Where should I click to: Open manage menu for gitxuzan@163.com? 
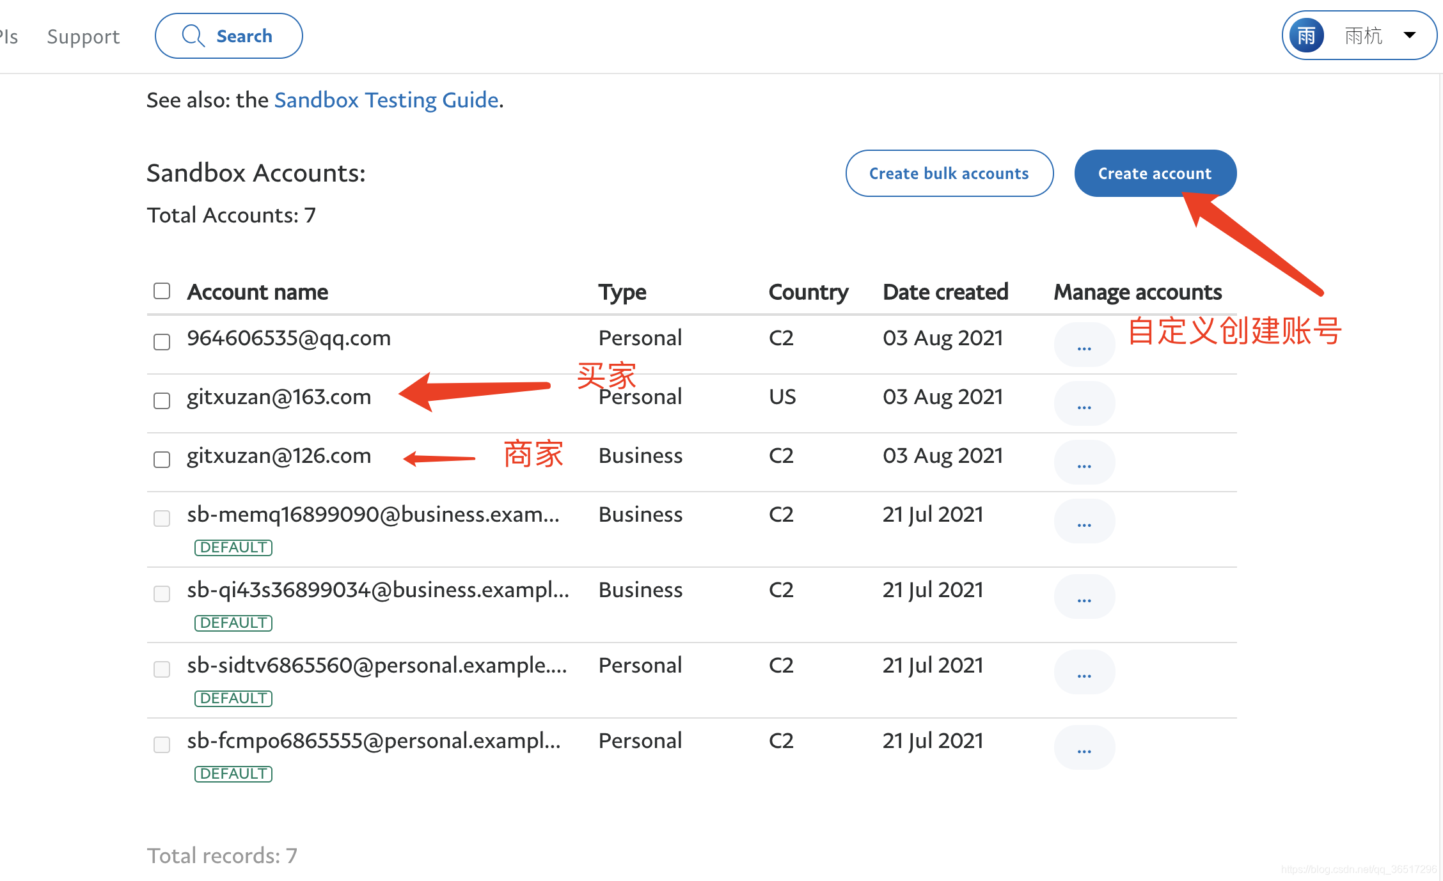click(x=1084, y=404)
